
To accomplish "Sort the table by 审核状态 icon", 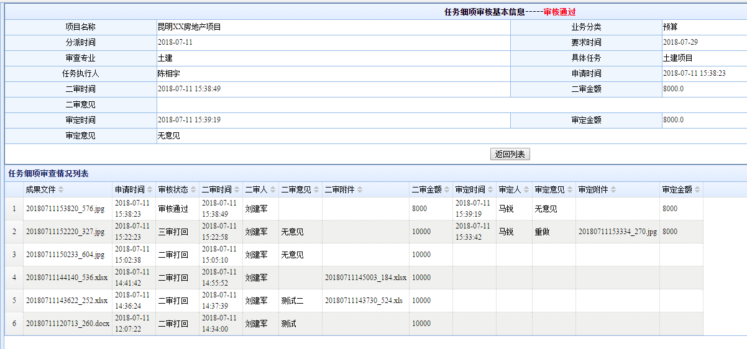I will (x=193, y=190).
